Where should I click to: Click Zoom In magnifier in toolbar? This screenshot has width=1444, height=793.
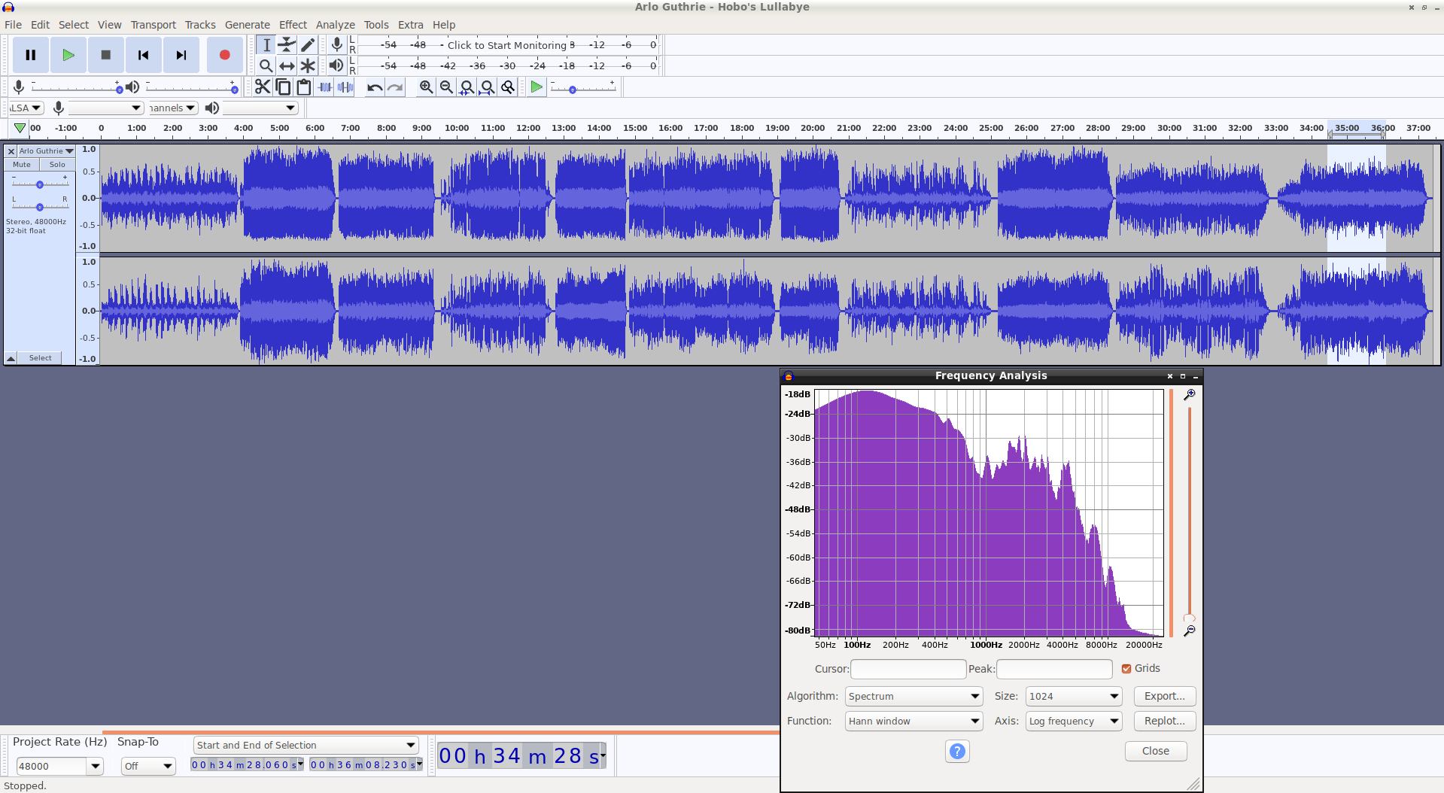coord(426,87)
